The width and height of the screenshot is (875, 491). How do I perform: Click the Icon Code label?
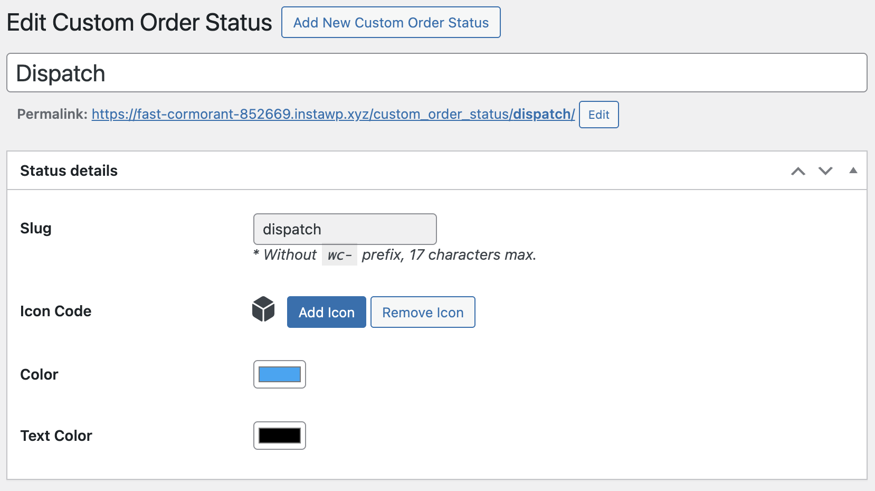[56, 311]
